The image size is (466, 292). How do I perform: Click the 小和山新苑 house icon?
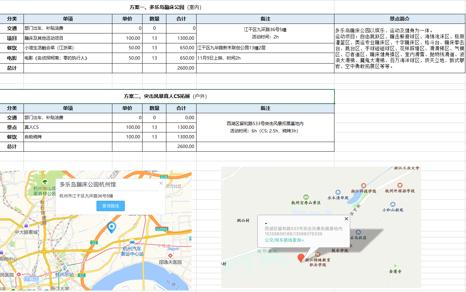click(x=393, y=204)
